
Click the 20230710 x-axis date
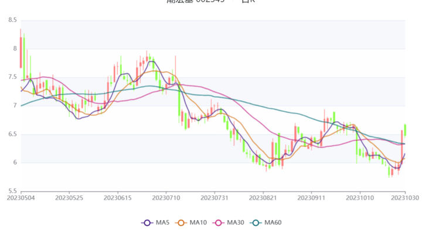tap(166, 198)
